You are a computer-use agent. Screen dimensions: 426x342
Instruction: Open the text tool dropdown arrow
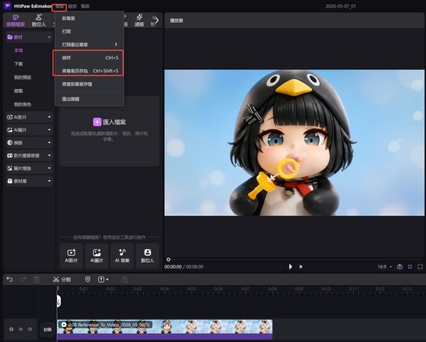point(107,280)
